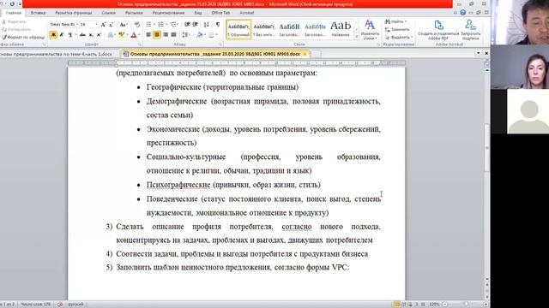Viewport: 549px width, 308px height.
Task: Click Replace (Заменить) button
Action: coord(397,29)
